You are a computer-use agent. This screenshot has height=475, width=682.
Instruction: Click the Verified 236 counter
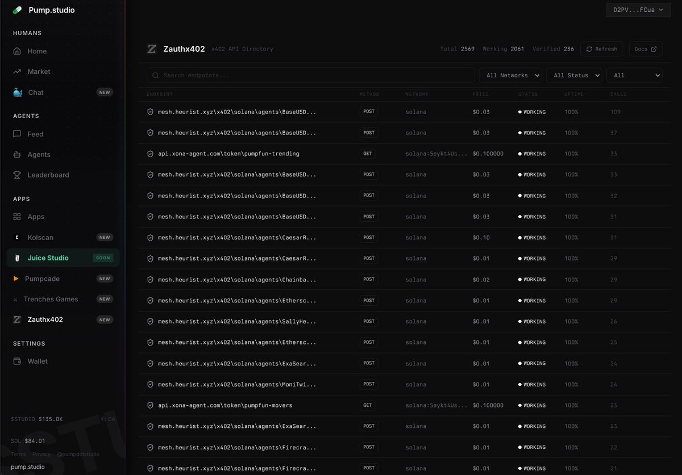(x=553, y=49)
